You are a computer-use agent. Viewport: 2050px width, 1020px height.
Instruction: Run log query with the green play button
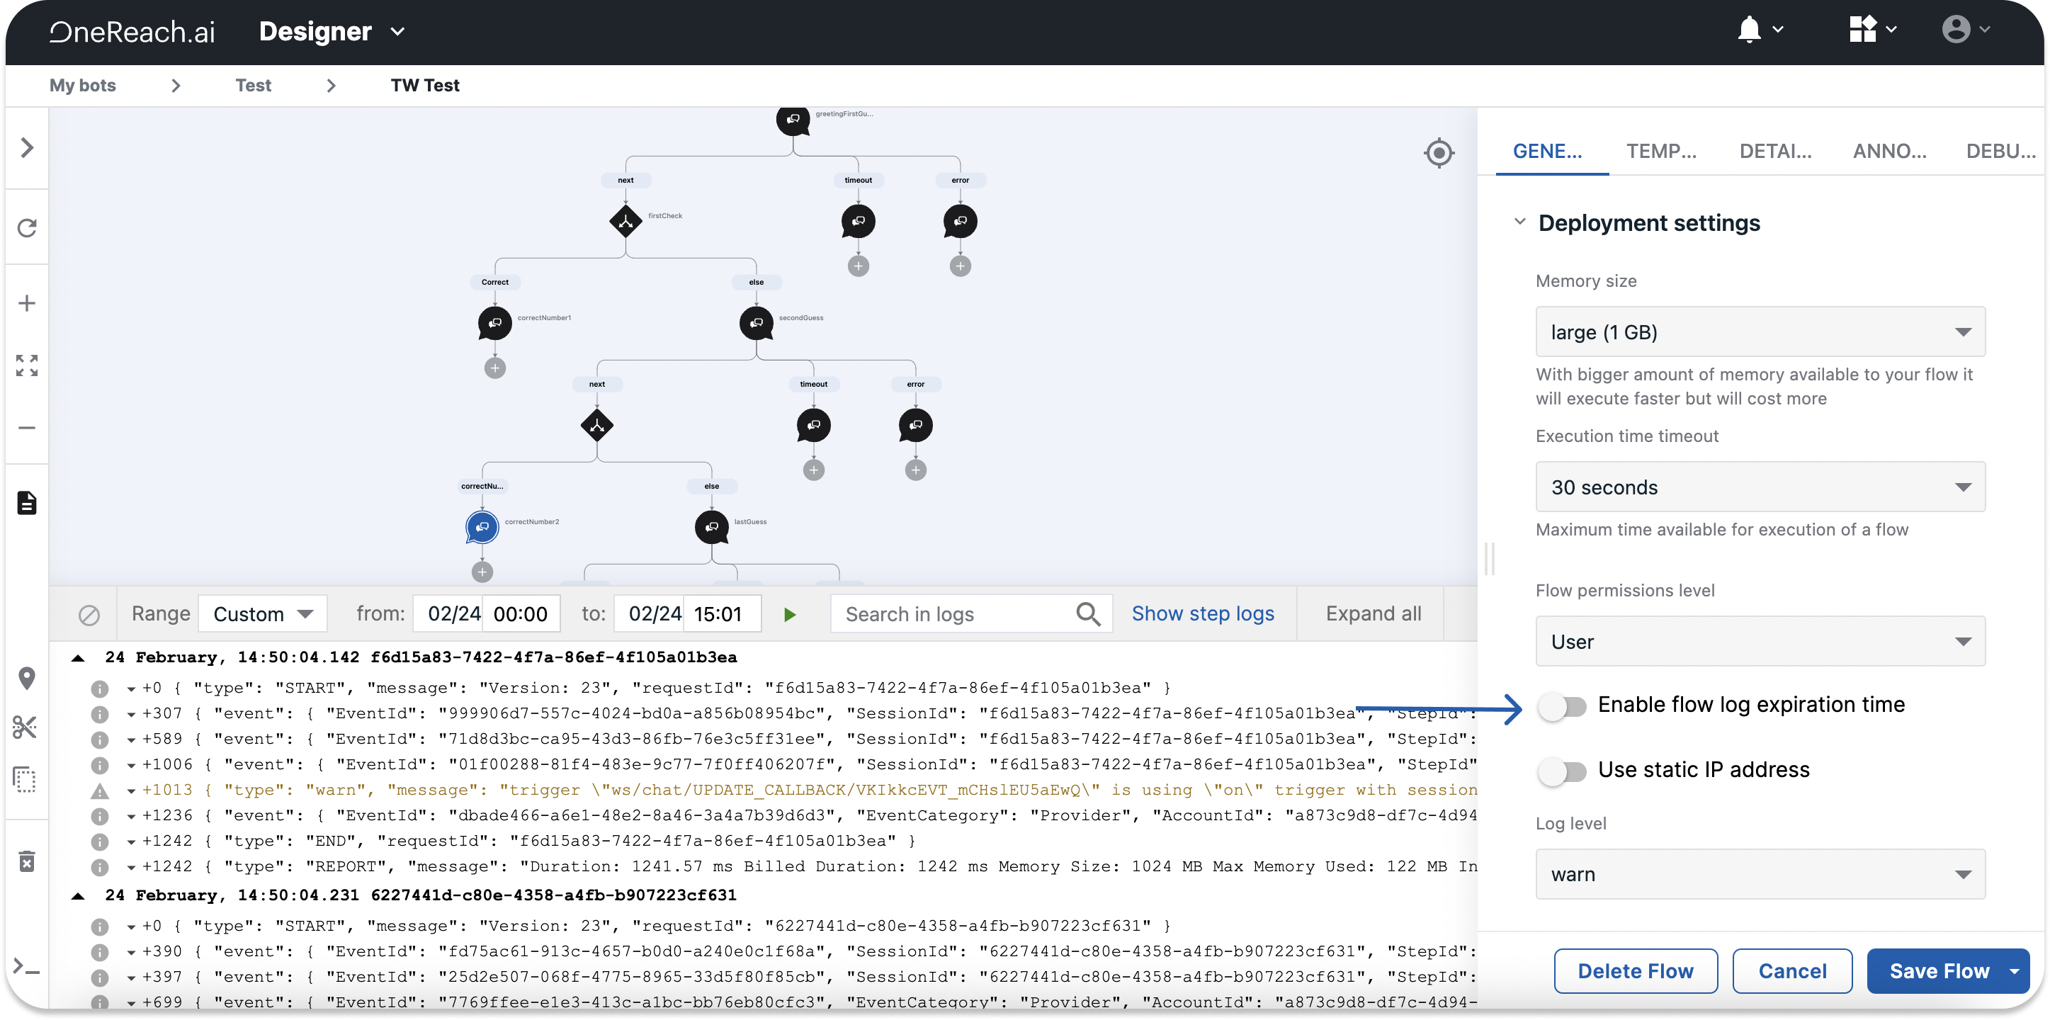[x=789, y=614]
